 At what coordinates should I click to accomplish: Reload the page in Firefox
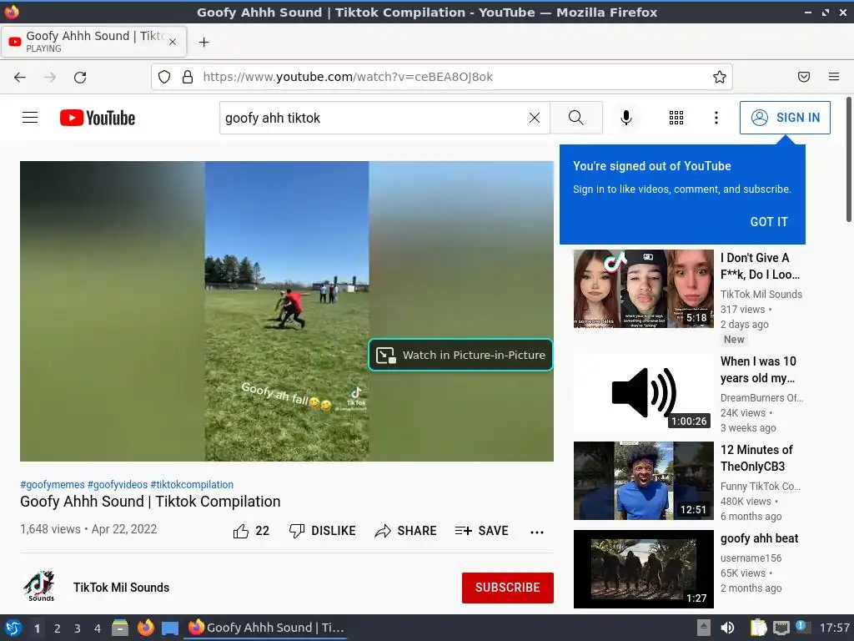pos(80,78)
